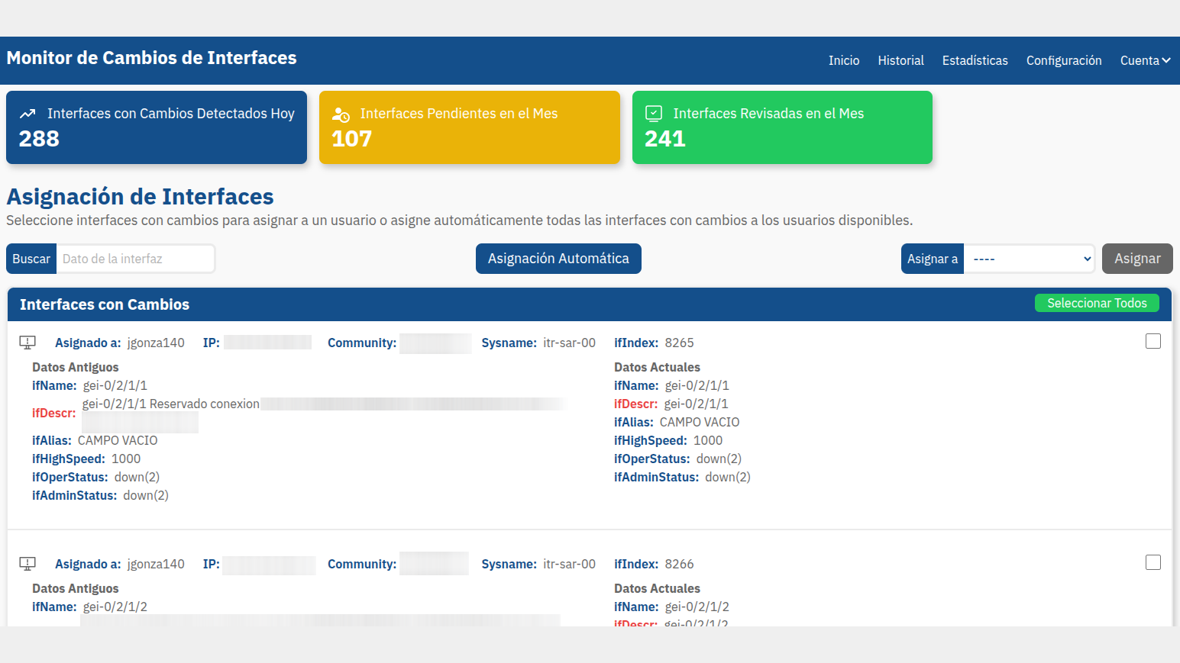Click the monitor icon for ifIndex 8266
The image size is (1180, 663).
pyautogui.click(x=27, y=564)
